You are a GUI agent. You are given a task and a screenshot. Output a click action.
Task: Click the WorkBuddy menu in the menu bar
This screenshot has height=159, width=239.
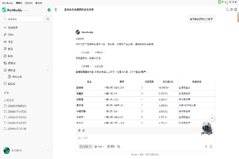pyautogui.click(x=7, y=3)
